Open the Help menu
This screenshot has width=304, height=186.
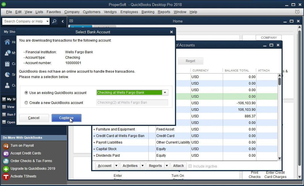click(x=193, y=12)
